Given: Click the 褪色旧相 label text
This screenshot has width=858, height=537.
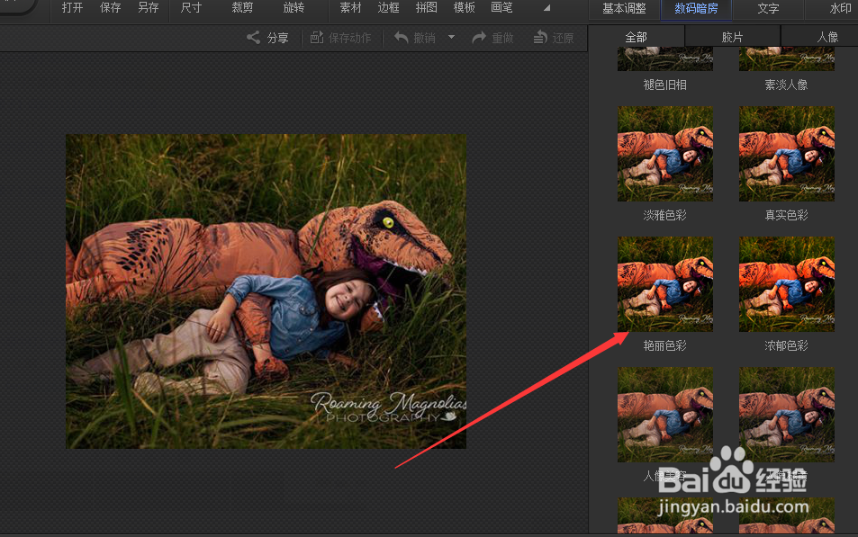Looking at the screenshot, I should [x=664, y=85].
